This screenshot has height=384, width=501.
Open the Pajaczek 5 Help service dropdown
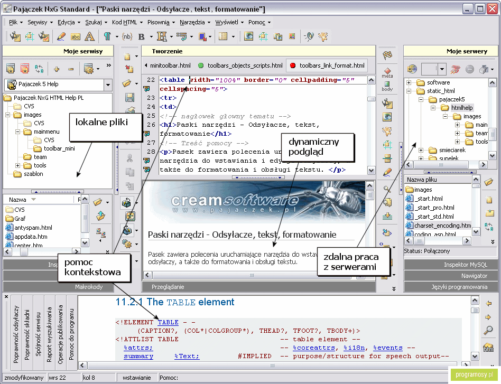click(x=108, y=85)
